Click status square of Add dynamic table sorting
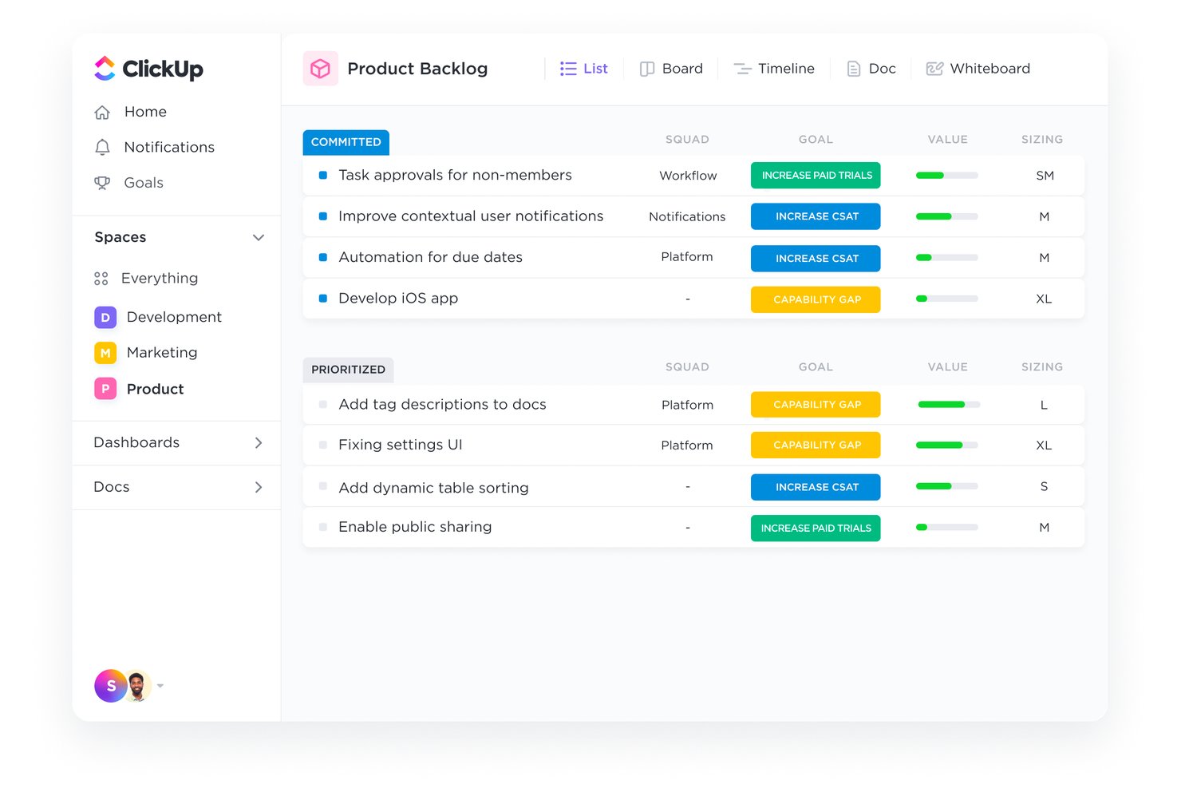Viewport: 1181px width, 788px height. click(x=323, y=486)
